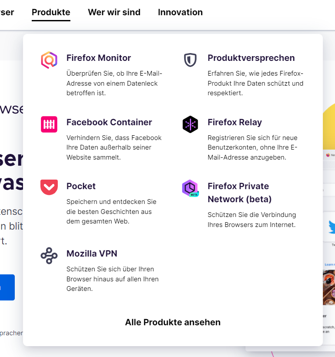The image size is (335, 357).
Task: Click the Mozilla VPN nodes icon
Action: [49, 255]
